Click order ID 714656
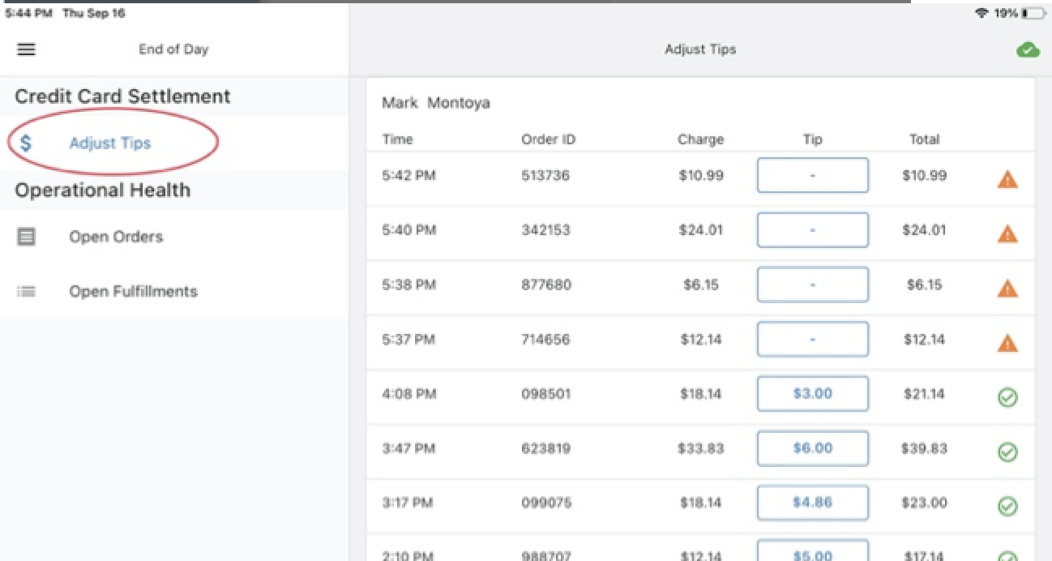This screenshot has height=561, width=1052. click(x=545, y=339)
